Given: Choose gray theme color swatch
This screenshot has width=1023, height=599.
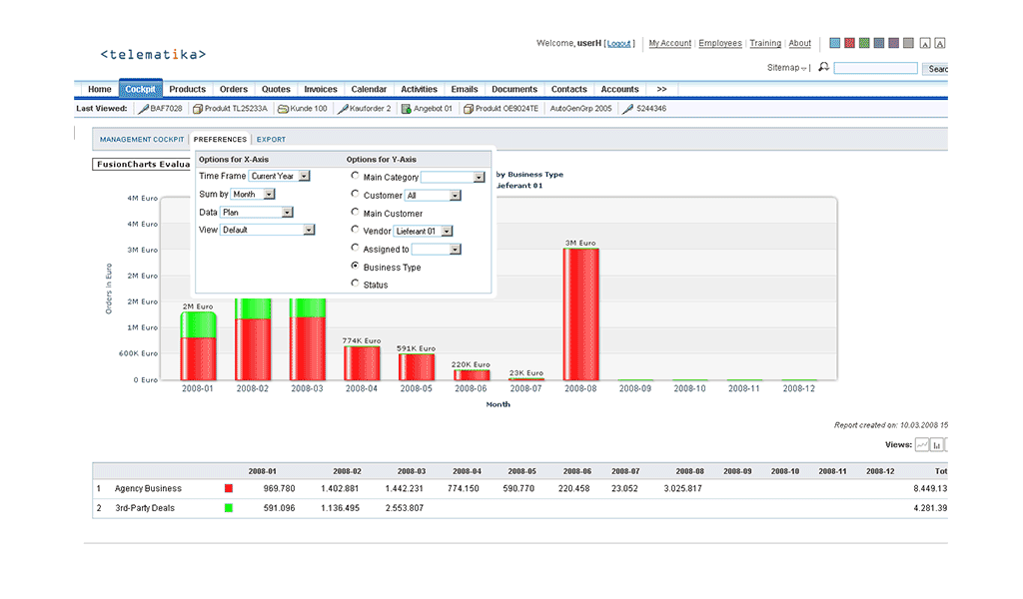Looking at the screenshot, I should [908, 43].
